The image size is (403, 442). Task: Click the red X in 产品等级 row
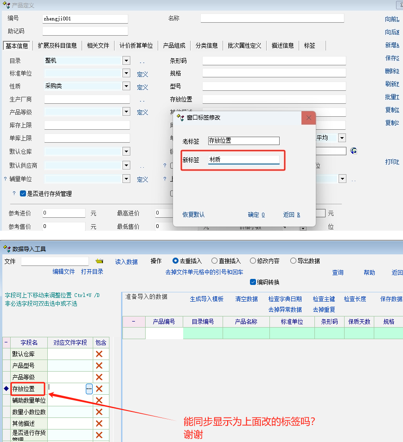click(x=99, y=377)
